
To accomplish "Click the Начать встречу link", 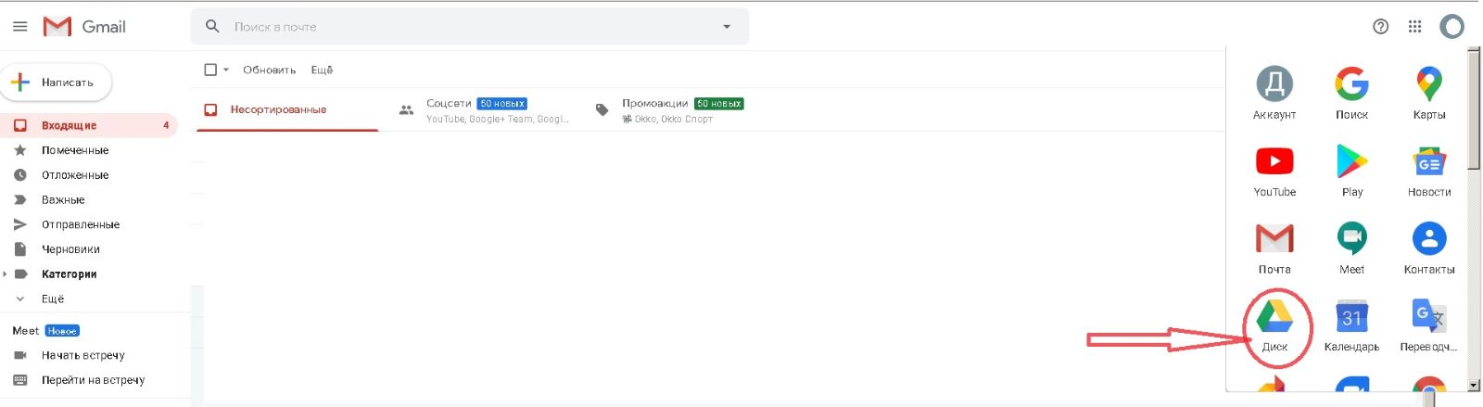I will (x=83, y=355).
